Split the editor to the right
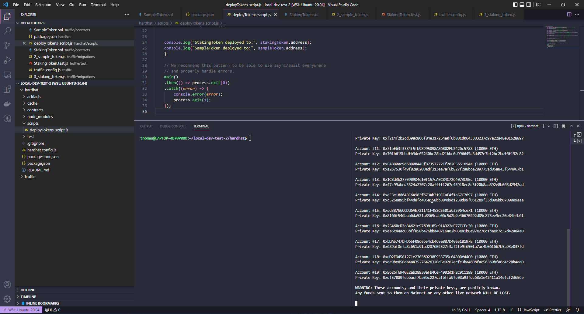 click(x=569, y=15)
